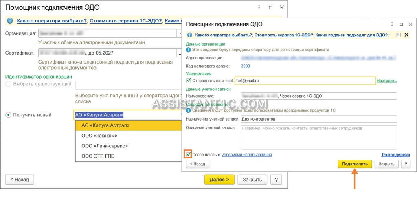
Task: Click Закрыть button in the front window
Action: 386,164
